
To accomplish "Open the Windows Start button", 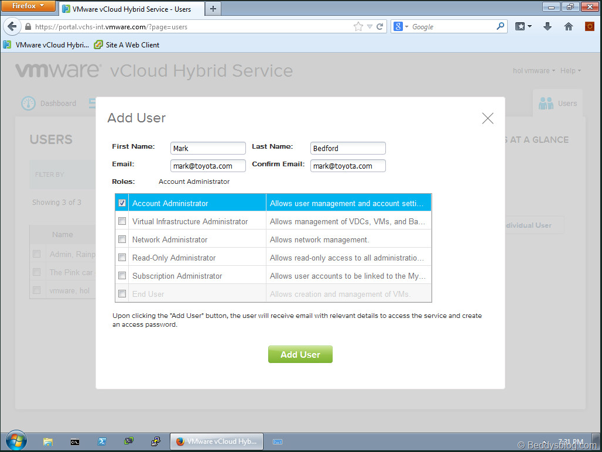I will pos(16,440).
